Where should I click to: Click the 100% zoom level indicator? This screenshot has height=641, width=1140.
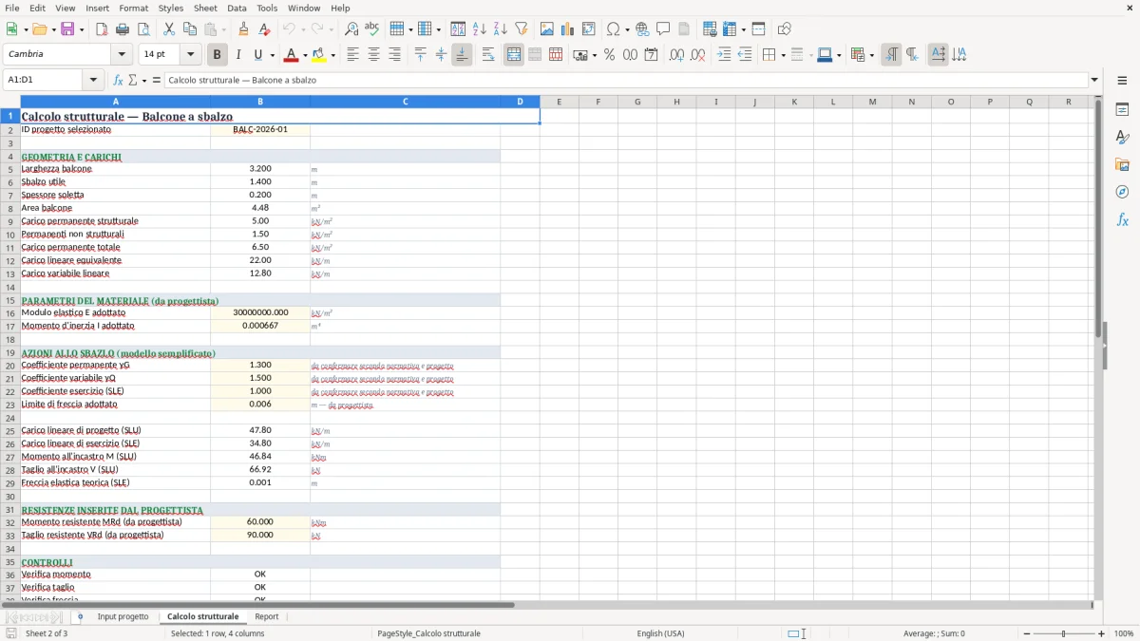(x=1124, y=633)
